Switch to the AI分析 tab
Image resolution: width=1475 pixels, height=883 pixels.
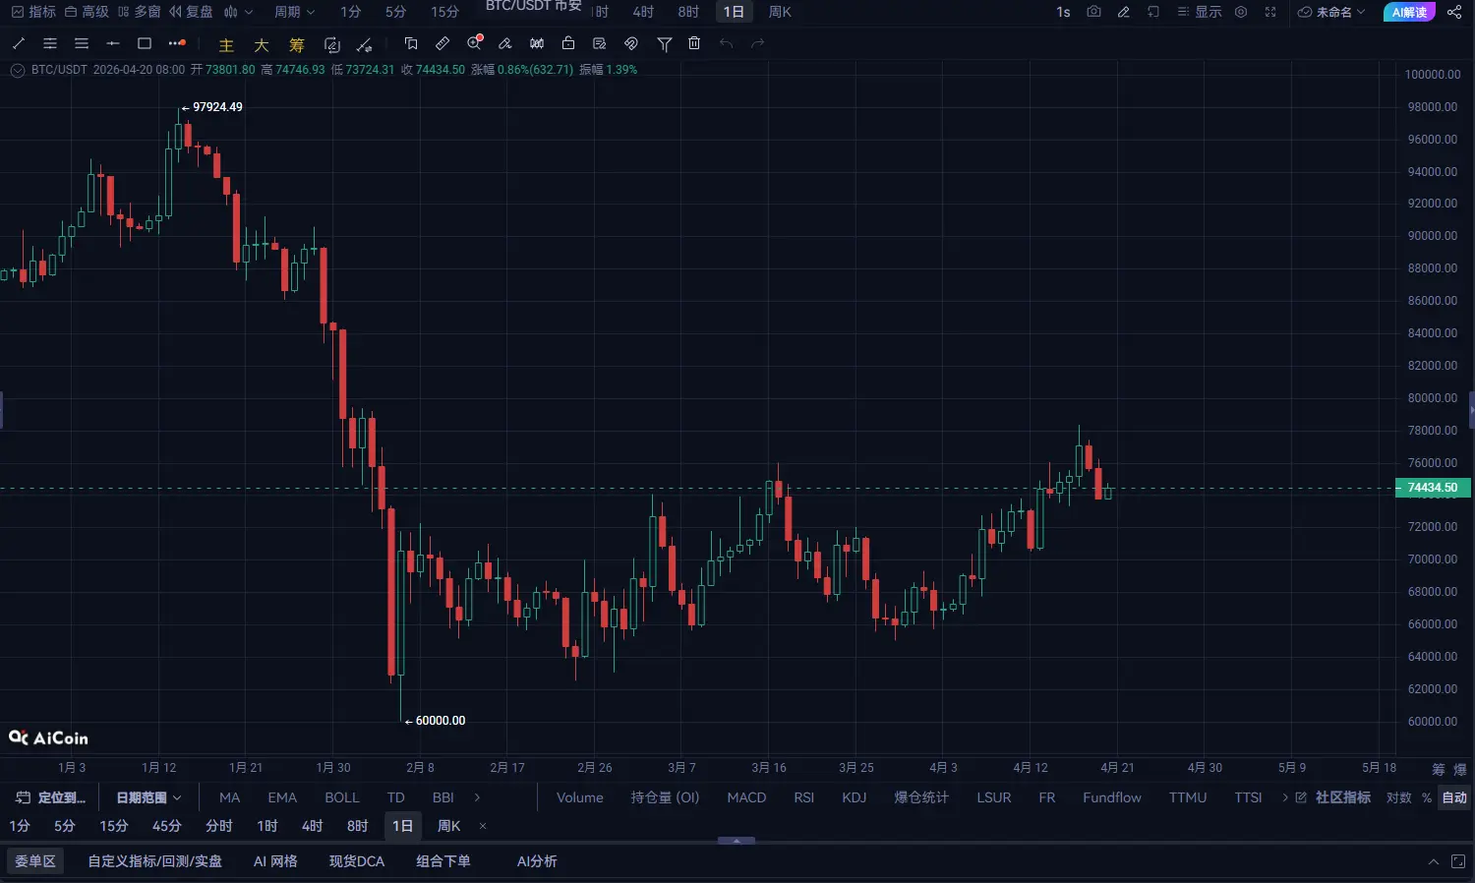click(537, 861)
